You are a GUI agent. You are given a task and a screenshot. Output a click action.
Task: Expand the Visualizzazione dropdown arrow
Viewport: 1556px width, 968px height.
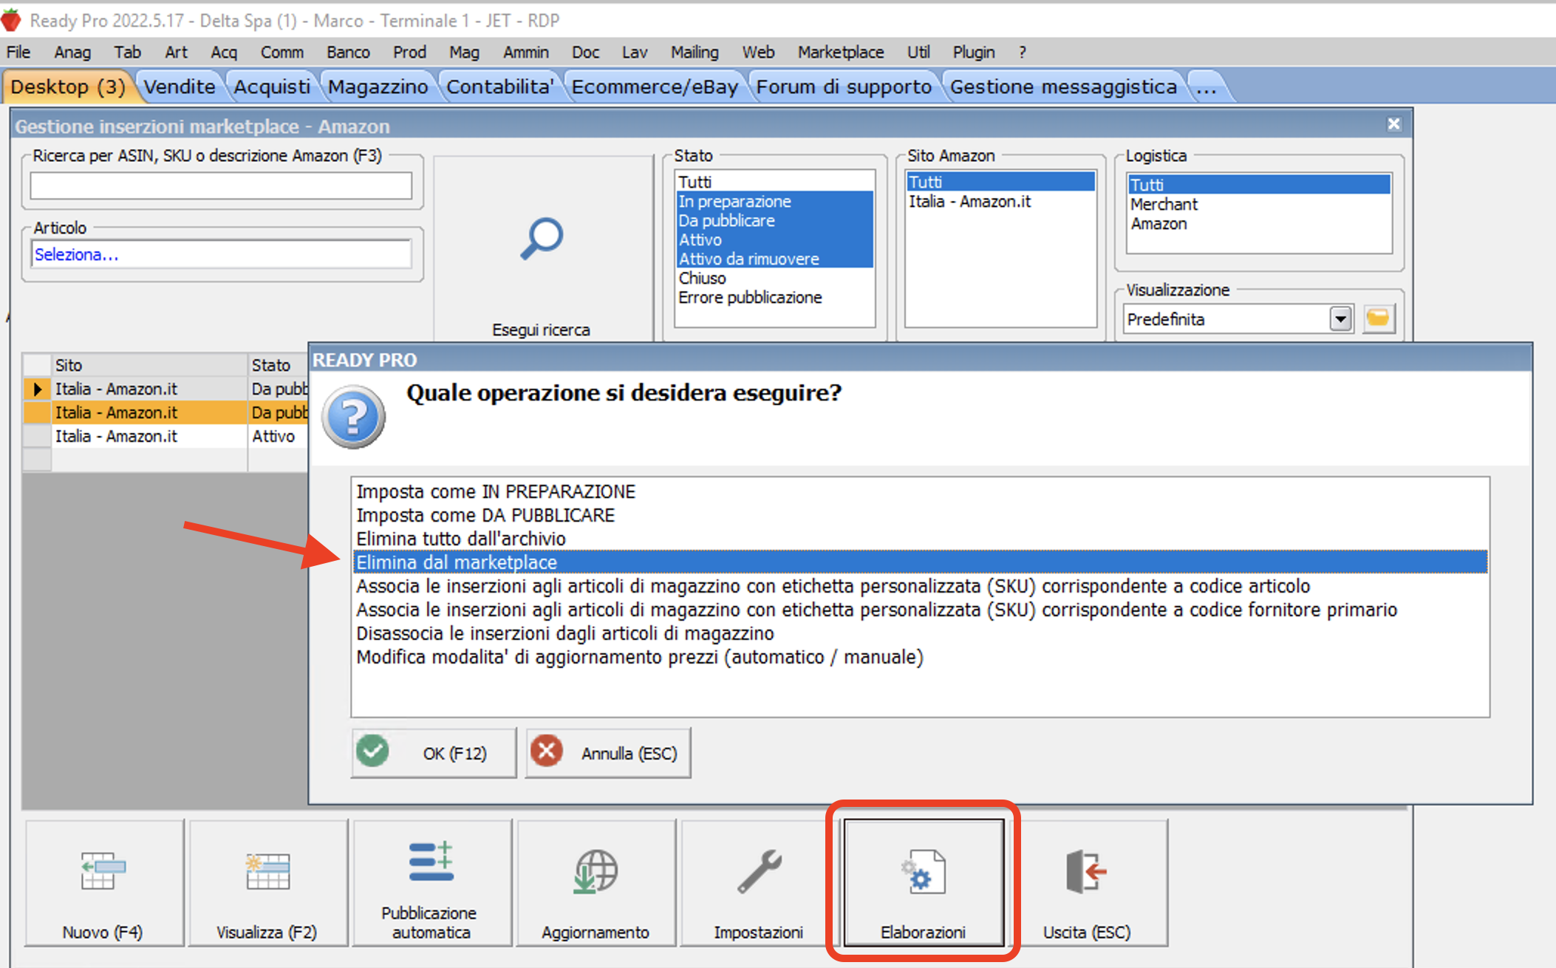[x=1340, y=319]
